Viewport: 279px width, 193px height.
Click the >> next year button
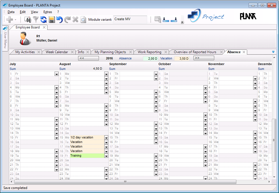(x=204, y=58)
